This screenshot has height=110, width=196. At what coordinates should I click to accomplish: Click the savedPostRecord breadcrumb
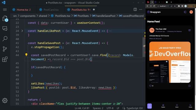coord(131,16)
